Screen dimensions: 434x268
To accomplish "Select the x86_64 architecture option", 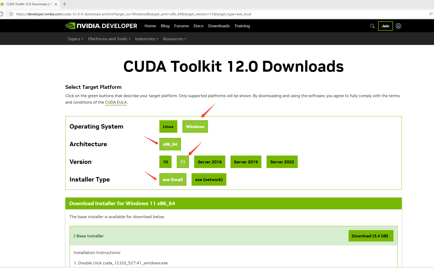I will [170, 144].
